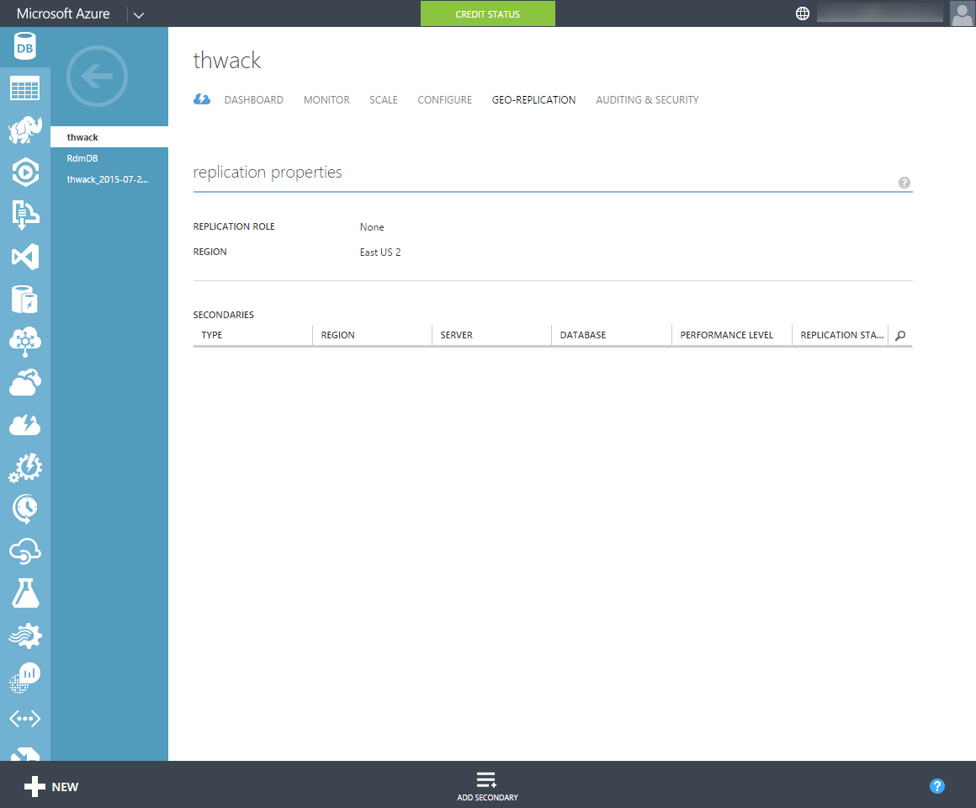Open the blue help button

click(x=936, y=786)
